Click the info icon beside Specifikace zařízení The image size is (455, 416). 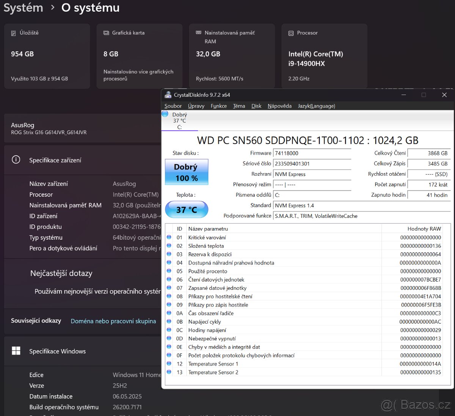click(16, 160)
